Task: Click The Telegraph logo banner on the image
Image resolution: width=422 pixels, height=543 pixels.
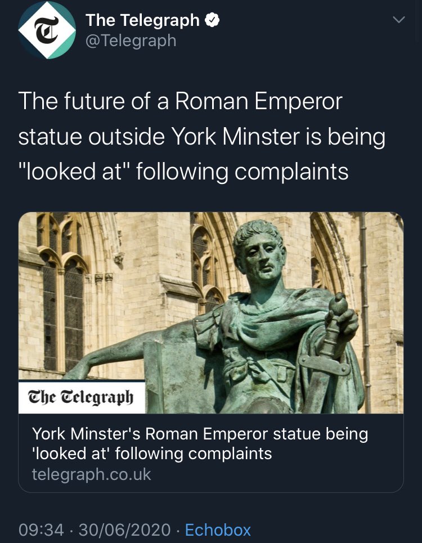Action: pos(82,397)
